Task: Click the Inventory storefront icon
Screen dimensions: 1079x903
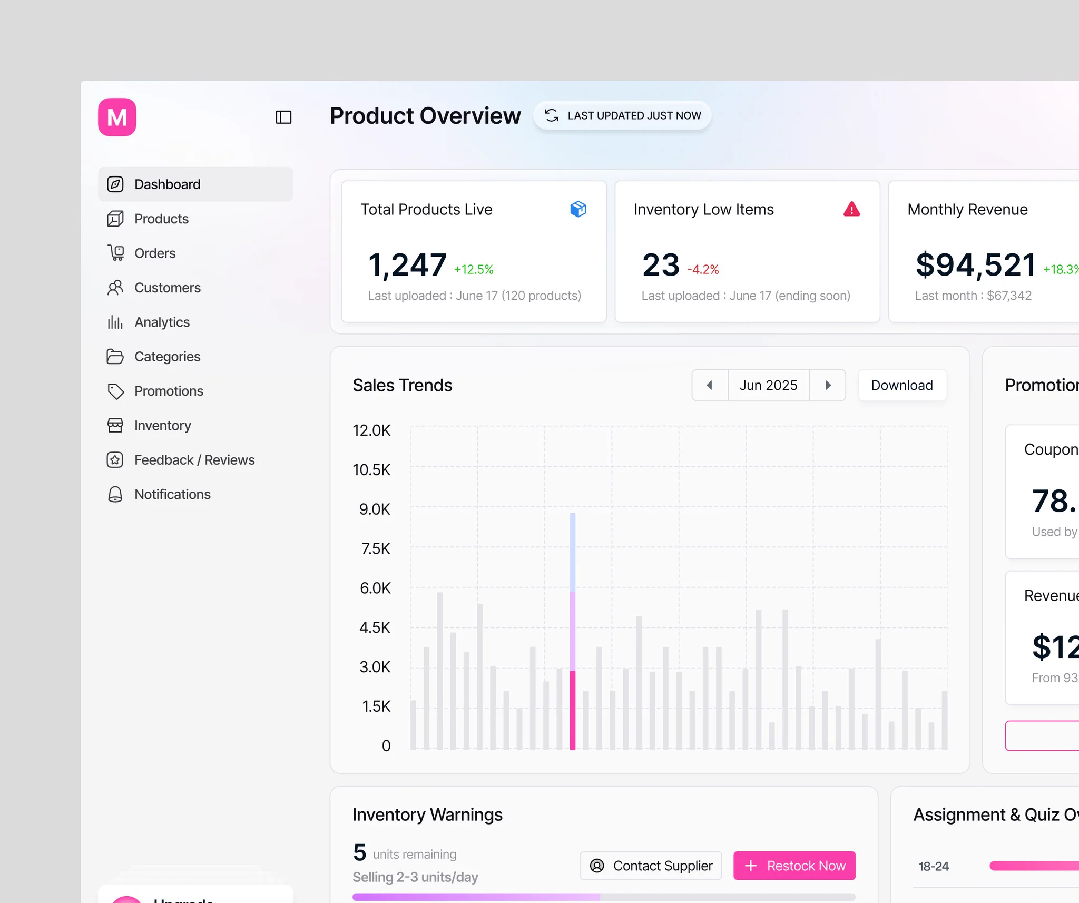Action: pyautogui.click(x=115, y=425)
